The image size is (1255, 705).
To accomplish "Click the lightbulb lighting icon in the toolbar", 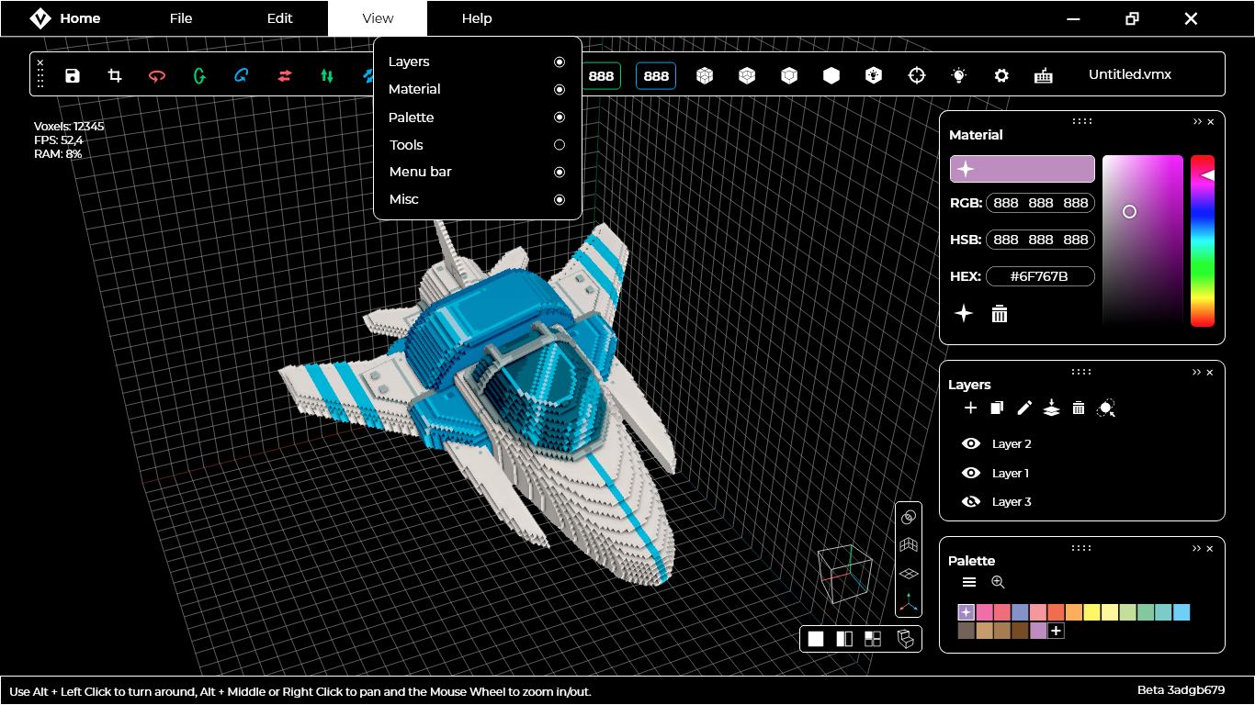I will click(958, 75).
